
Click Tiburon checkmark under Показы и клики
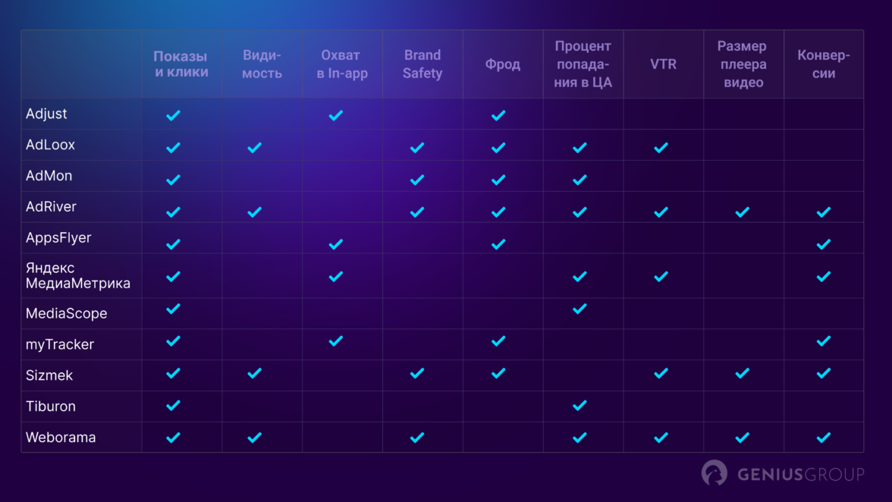pos(173,405)
